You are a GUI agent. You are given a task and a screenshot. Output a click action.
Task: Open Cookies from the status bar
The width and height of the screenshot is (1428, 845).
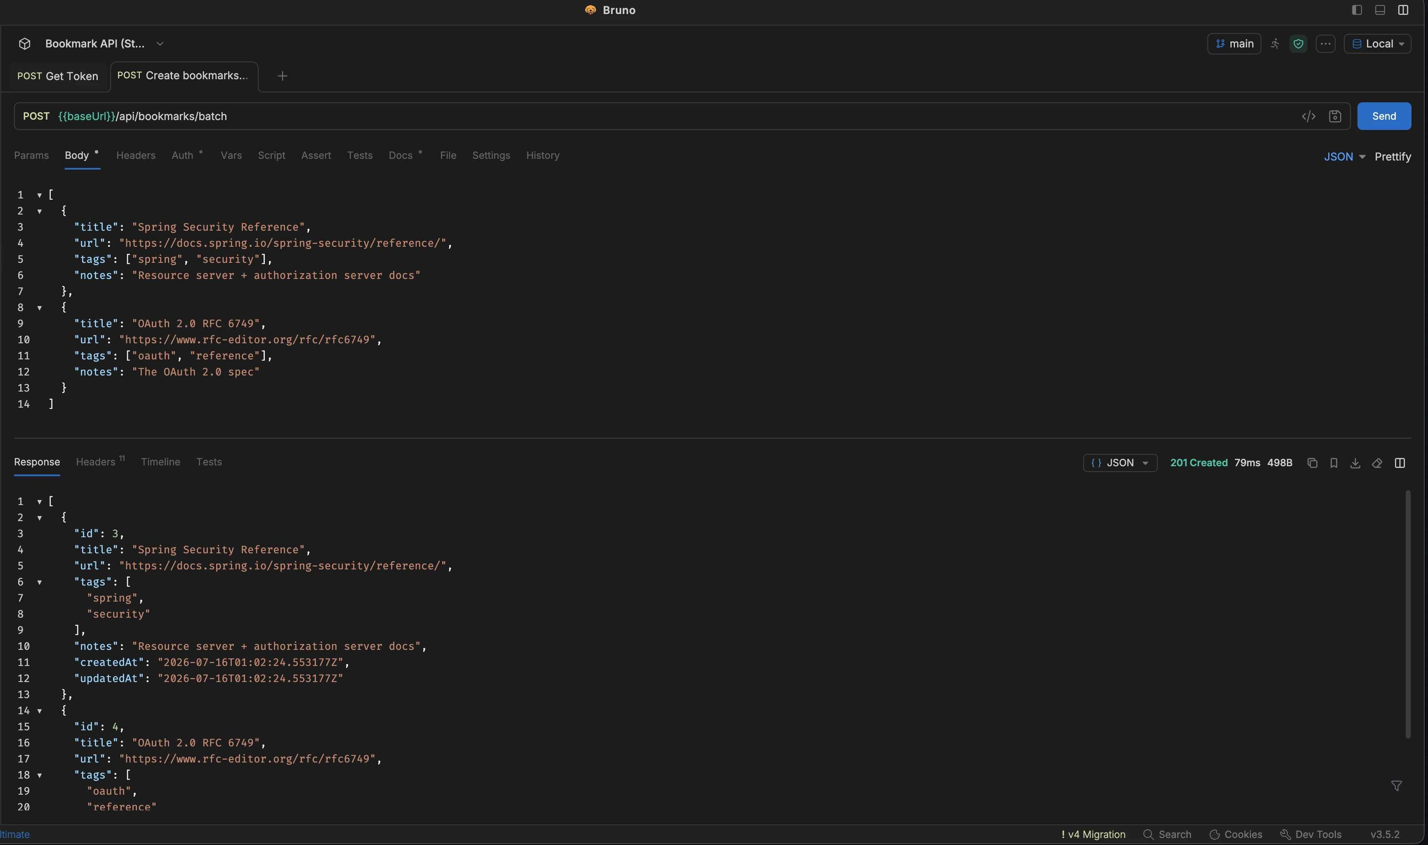pyautogui.click(x=1236, y=834)
